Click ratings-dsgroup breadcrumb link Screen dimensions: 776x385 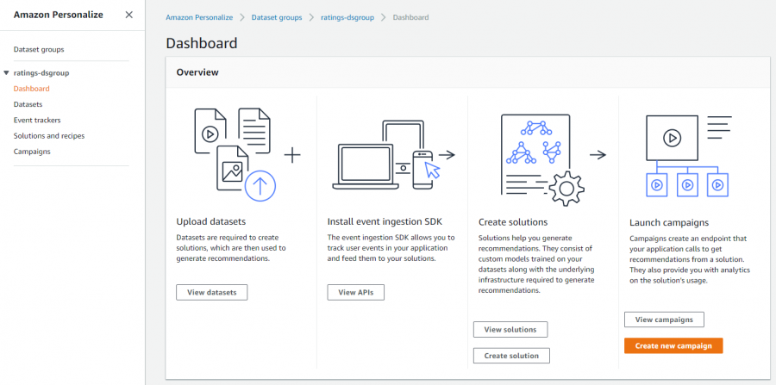pos(347,17)
